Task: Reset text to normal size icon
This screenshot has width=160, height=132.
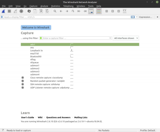Action: pyautogui.click(x=118, y=11)
